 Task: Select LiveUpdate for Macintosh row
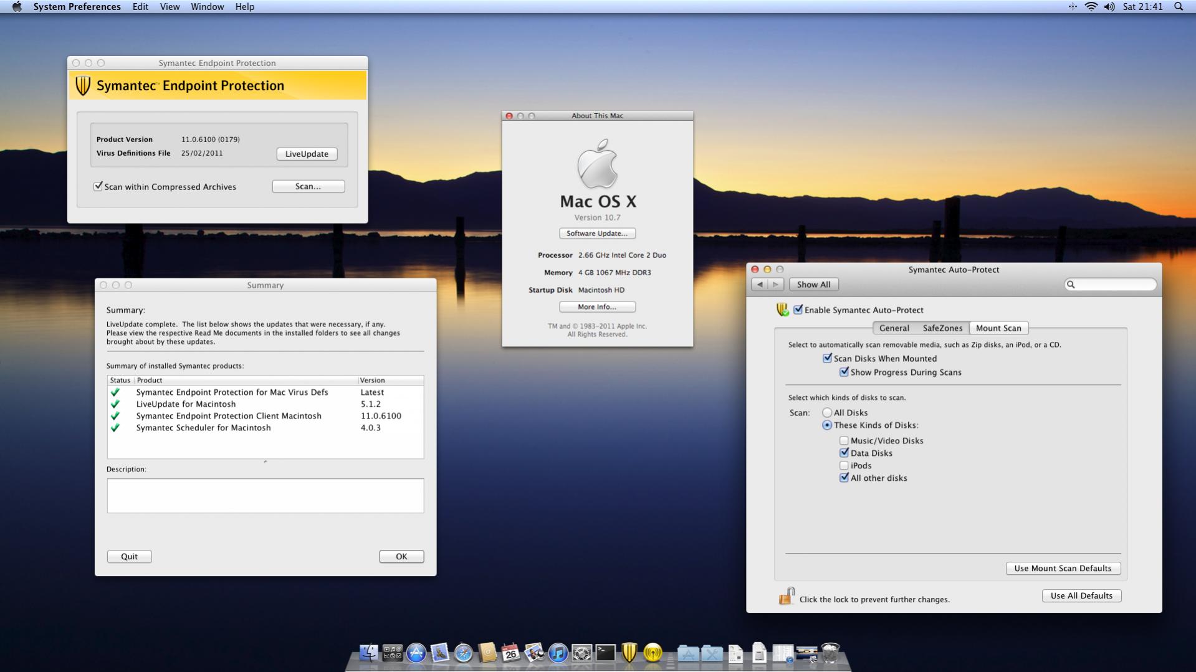pyautogui.click(x=265, y=404)
